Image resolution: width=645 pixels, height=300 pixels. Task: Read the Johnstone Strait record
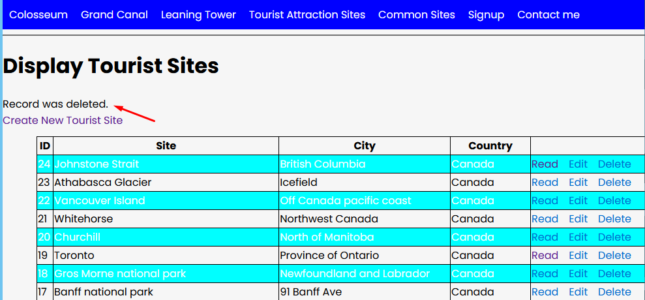pyautogui.click(x=545, y=164)
